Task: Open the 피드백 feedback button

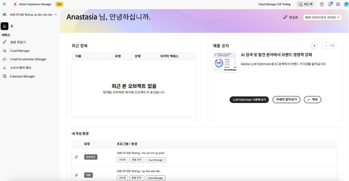Action: point(305,4)
